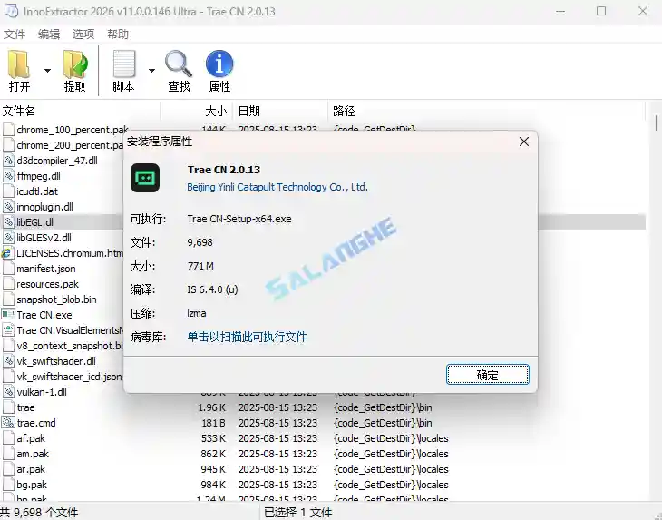The image size is (662, 520).
Task: Select the libEGL.dll file icon
Action: pyautogui.click(x=8, y=222)
